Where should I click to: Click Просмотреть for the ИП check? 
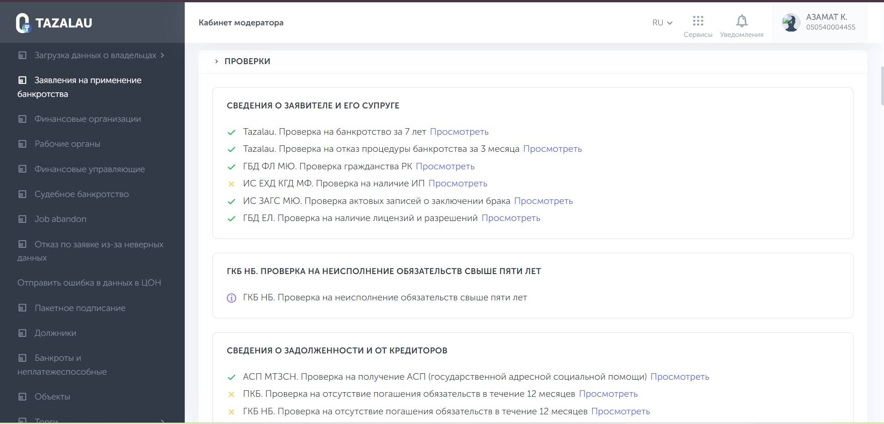tap(458, 184)
